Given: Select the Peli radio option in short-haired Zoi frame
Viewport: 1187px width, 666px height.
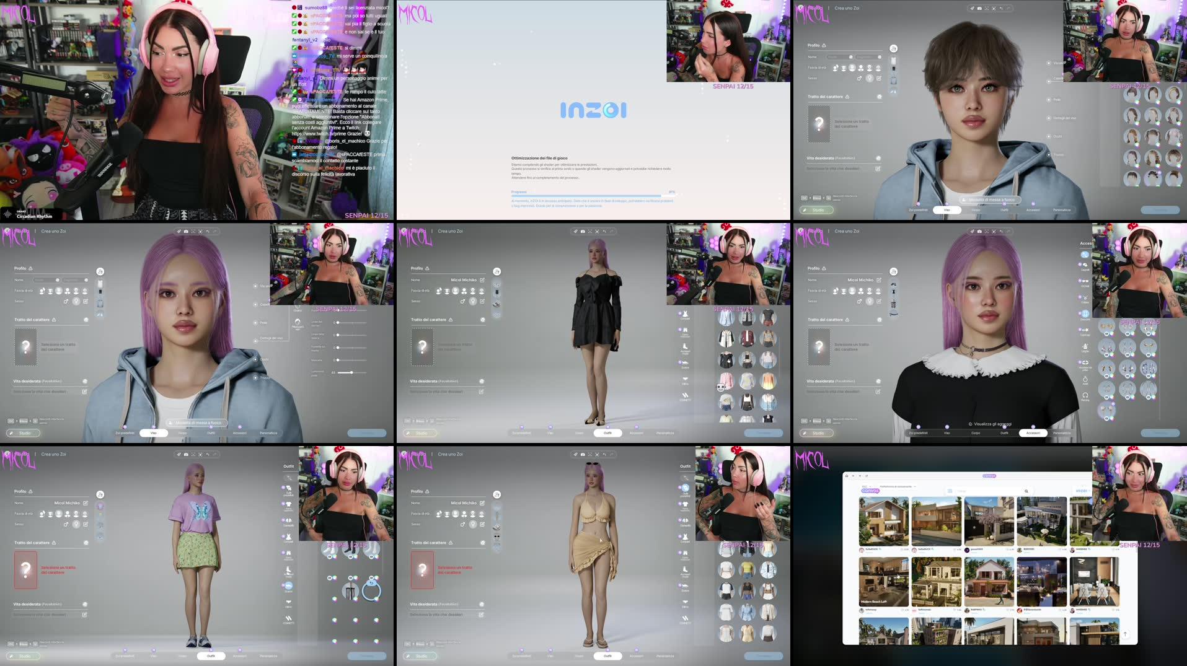Looking at the screenshot, I should (1049, 100).
